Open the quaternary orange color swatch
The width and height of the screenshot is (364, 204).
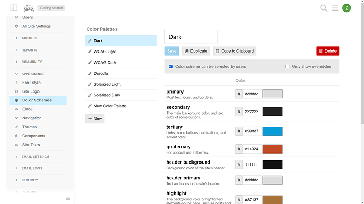tap(273, 149)
